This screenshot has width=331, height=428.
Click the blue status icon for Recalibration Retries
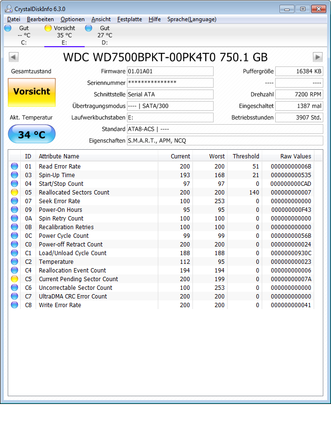14,227
